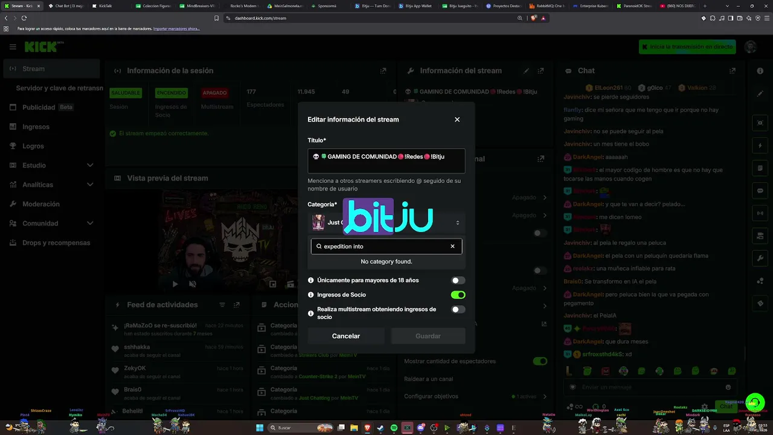773x435 pixels.
Task: Edit stream info with the pencil icon
Action: 526,71
